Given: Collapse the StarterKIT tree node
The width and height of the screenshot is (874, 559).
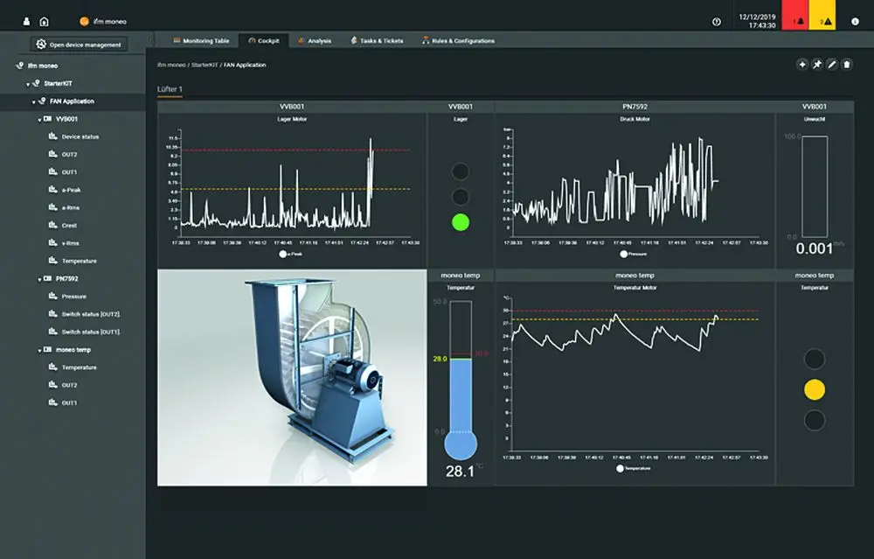Looking at the screenshot, I should 28,84.
